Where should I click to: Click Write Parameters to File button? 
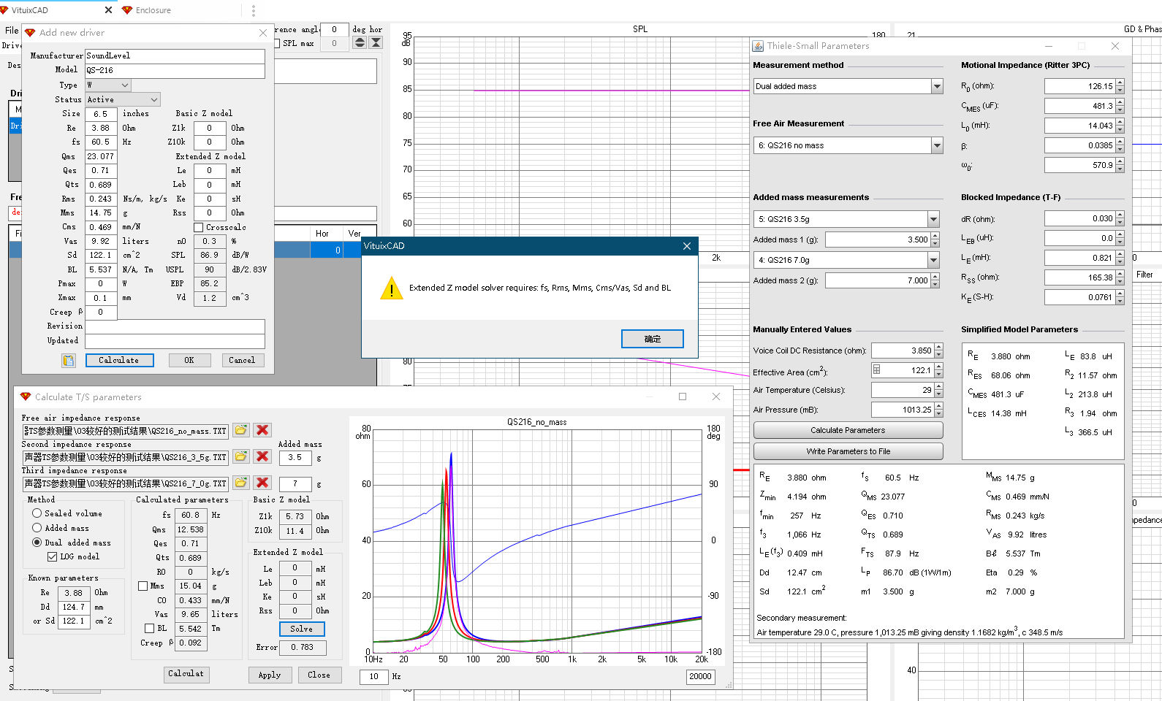tap(848, 451)
